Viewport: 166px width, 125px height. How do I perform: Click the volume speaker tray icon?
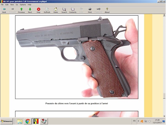click(x=150, y=121)
